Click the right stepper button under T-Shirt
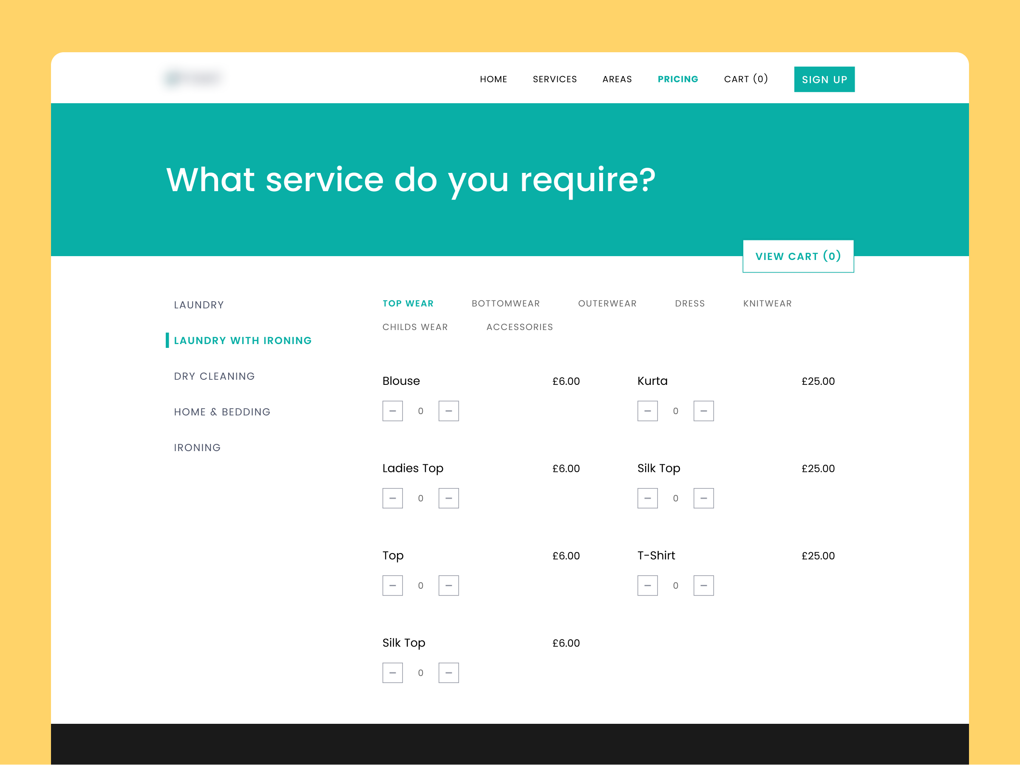This screenshot has height=765, width=1020. click(x=703, y=585)
